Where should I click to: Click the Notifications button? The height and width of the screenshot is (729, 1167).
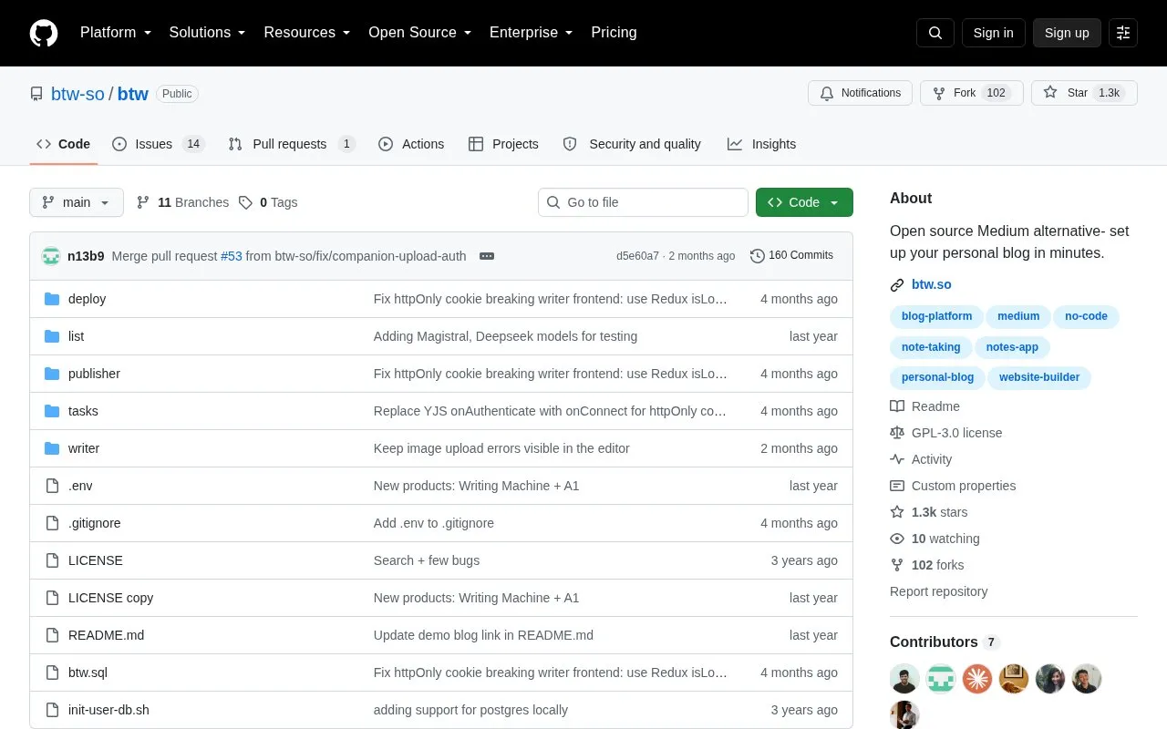click(860, 93)
